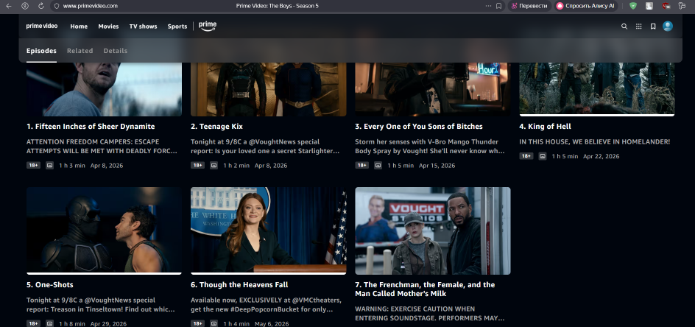Go back with the browser back arrow
The height and width of the screenshot is (327, 695).
point(8,6)
